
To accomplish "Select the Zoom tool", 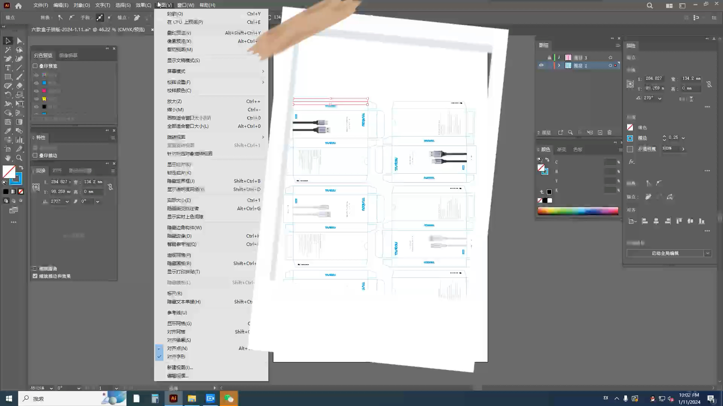I will (x=19, y=158).
